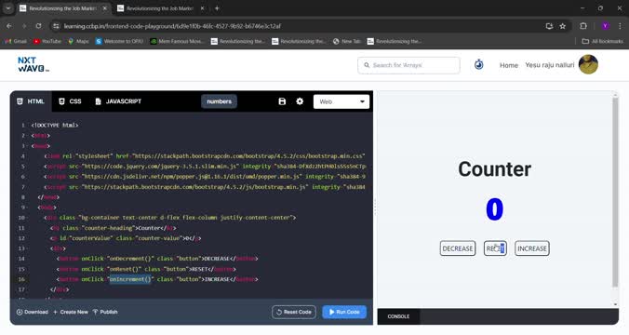Switch to the CSS editor tab
629x335 pixels.
point(70,101)
